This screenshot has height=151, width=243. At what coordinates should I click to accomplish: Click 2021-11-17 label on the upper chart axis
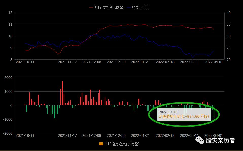pos(67,62)
